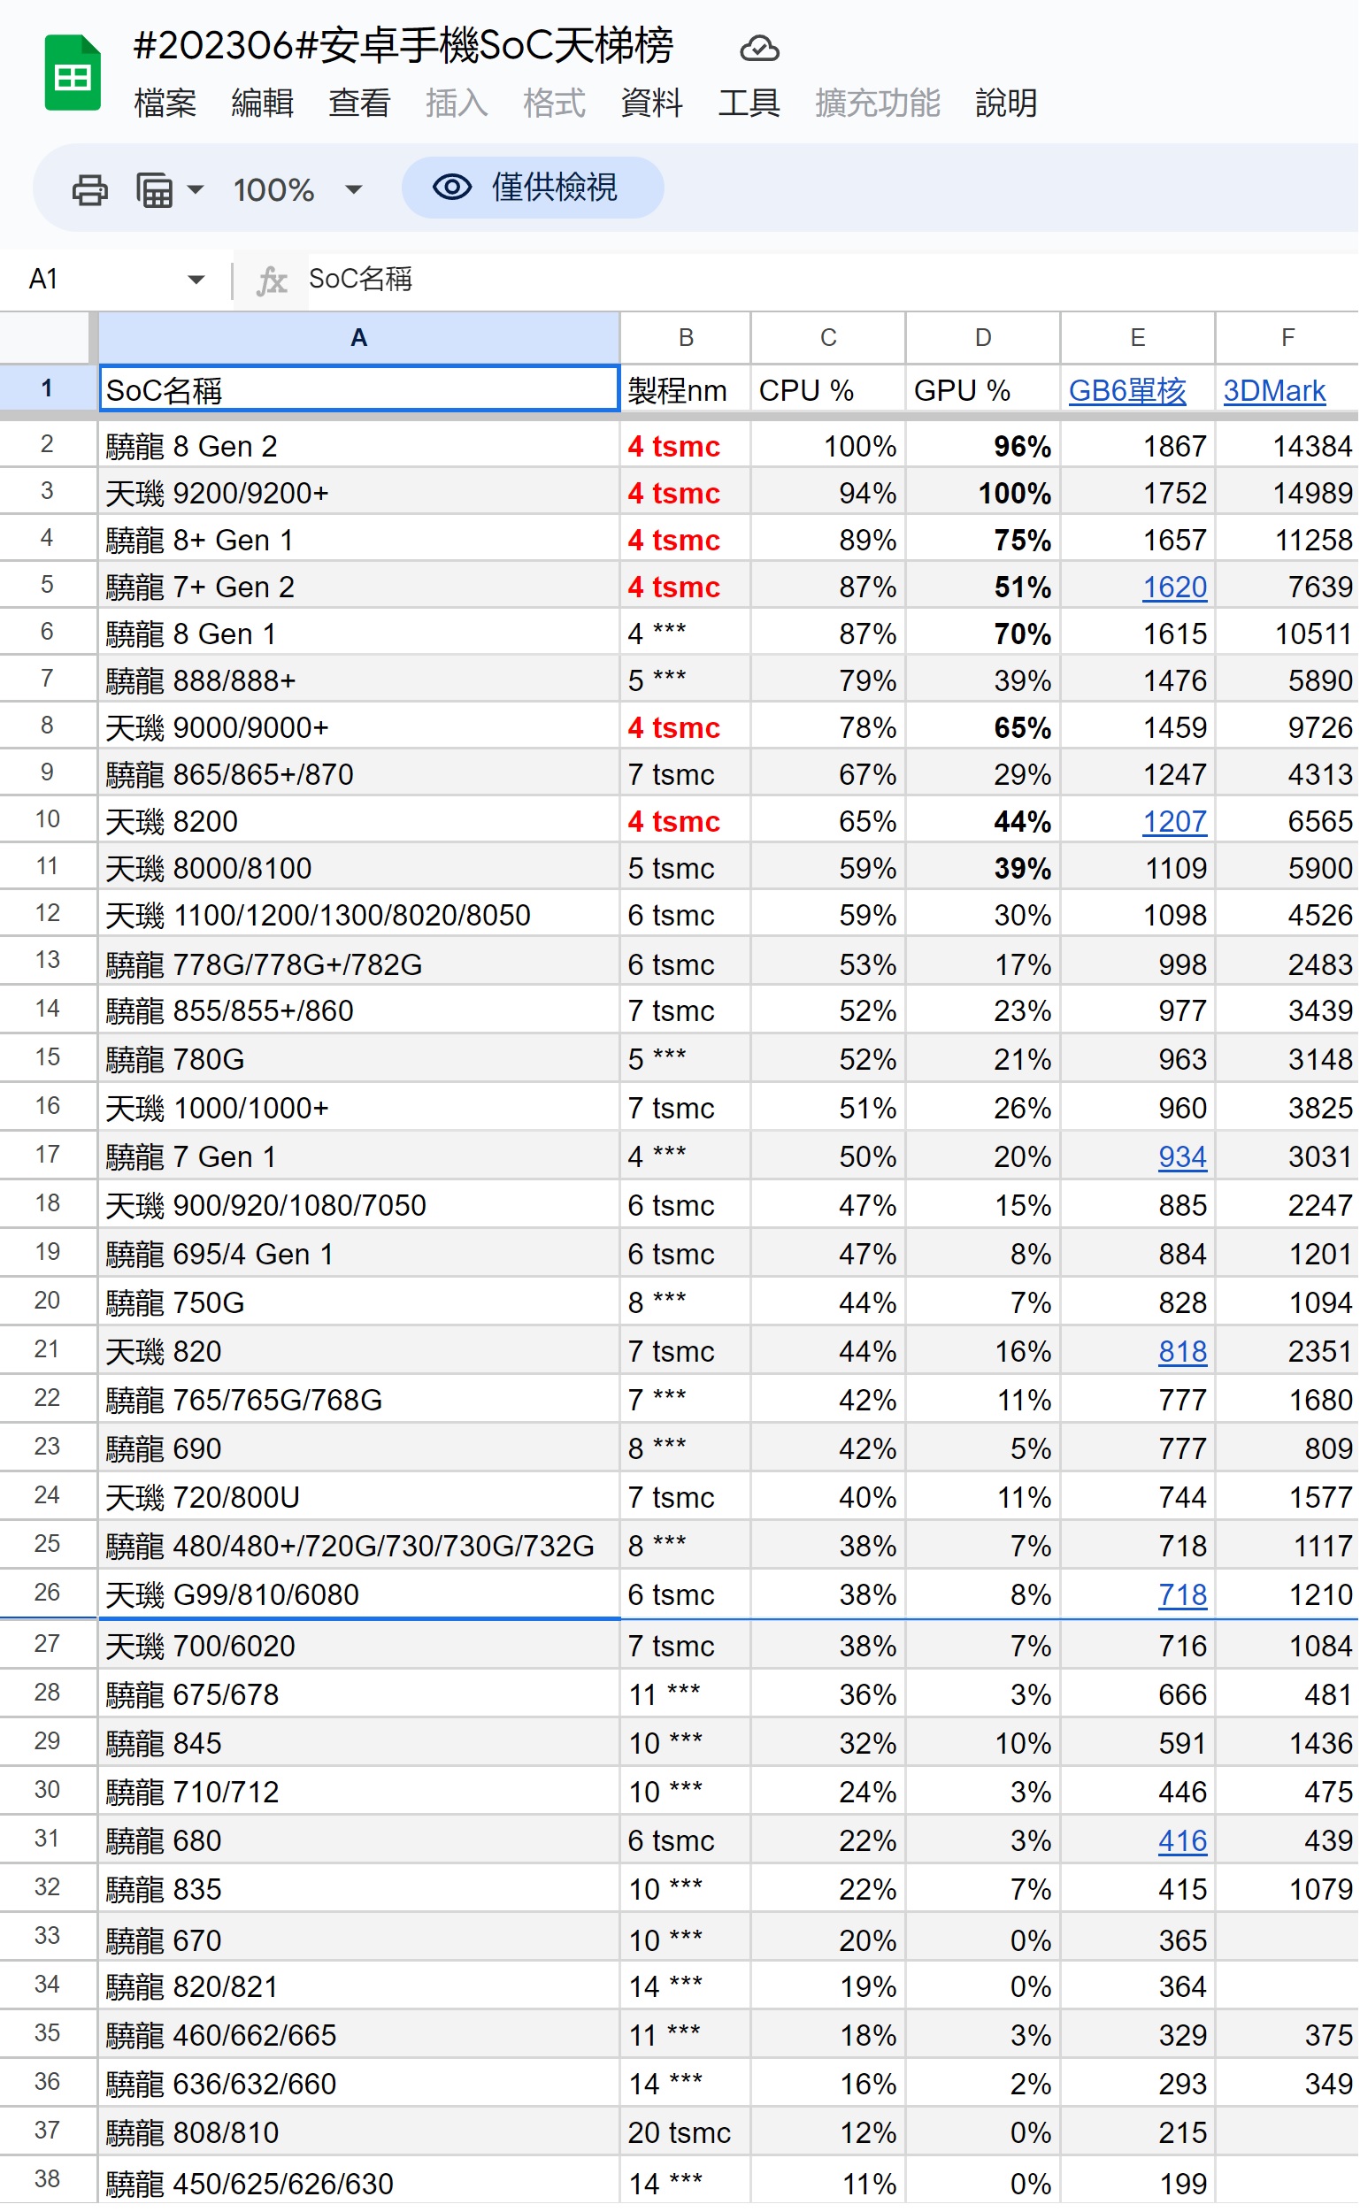Select cell 驍龍 480/480+/720G/730/730G/732G

tap(359, 1546)
